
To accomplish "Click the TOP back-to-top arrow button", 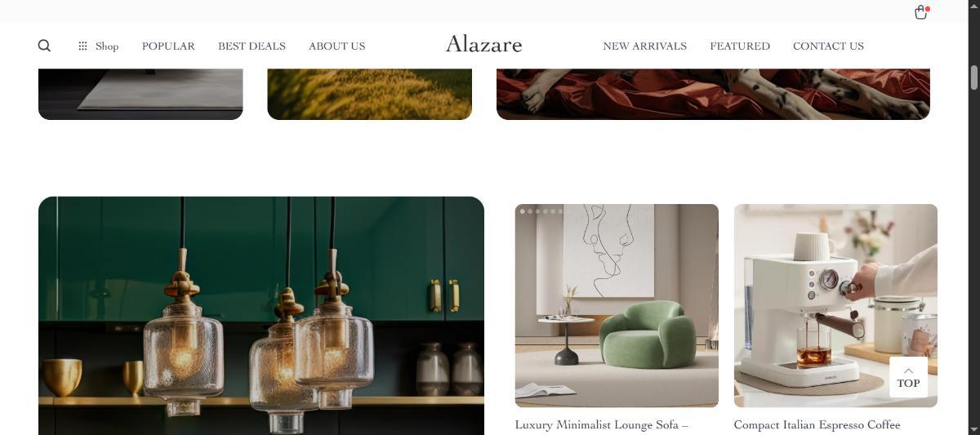I will click(x=908, y=377).
